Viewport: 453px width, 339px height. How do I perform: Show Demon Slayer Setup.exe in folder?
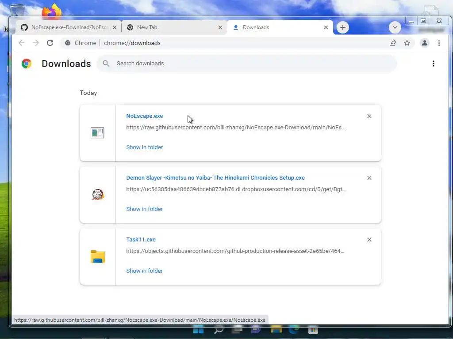point(145,209)
